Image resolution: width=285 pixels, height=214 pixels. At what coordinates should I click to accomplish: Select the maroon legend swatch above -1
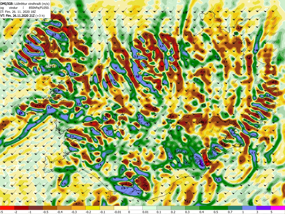[36, 208]
